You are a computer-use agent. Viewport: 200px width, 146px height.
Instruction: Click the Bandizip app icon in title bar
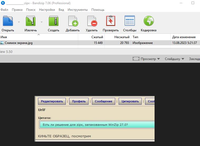point(3,3)
